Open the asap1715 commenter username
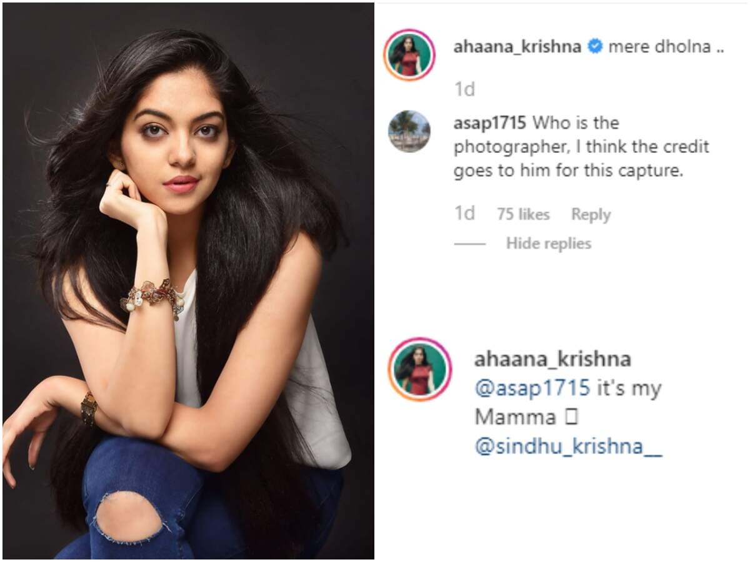 coord(489,123)
